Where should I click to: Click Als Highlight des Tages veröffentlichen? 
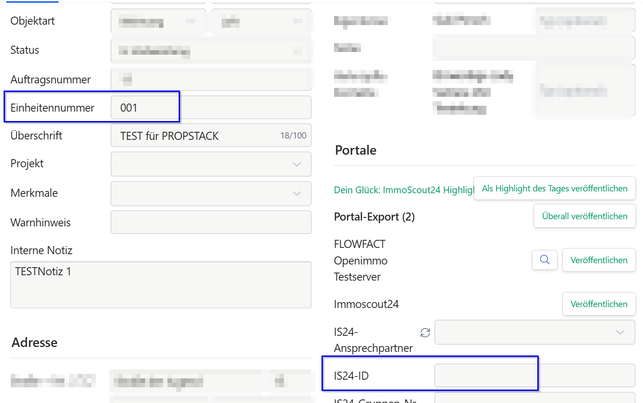click(x=554, y=189)
